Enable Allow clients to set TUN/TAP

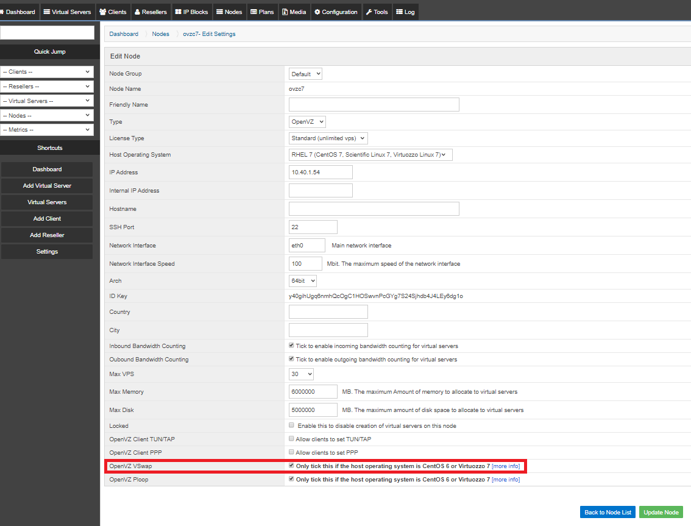click(x=291, y=439)
